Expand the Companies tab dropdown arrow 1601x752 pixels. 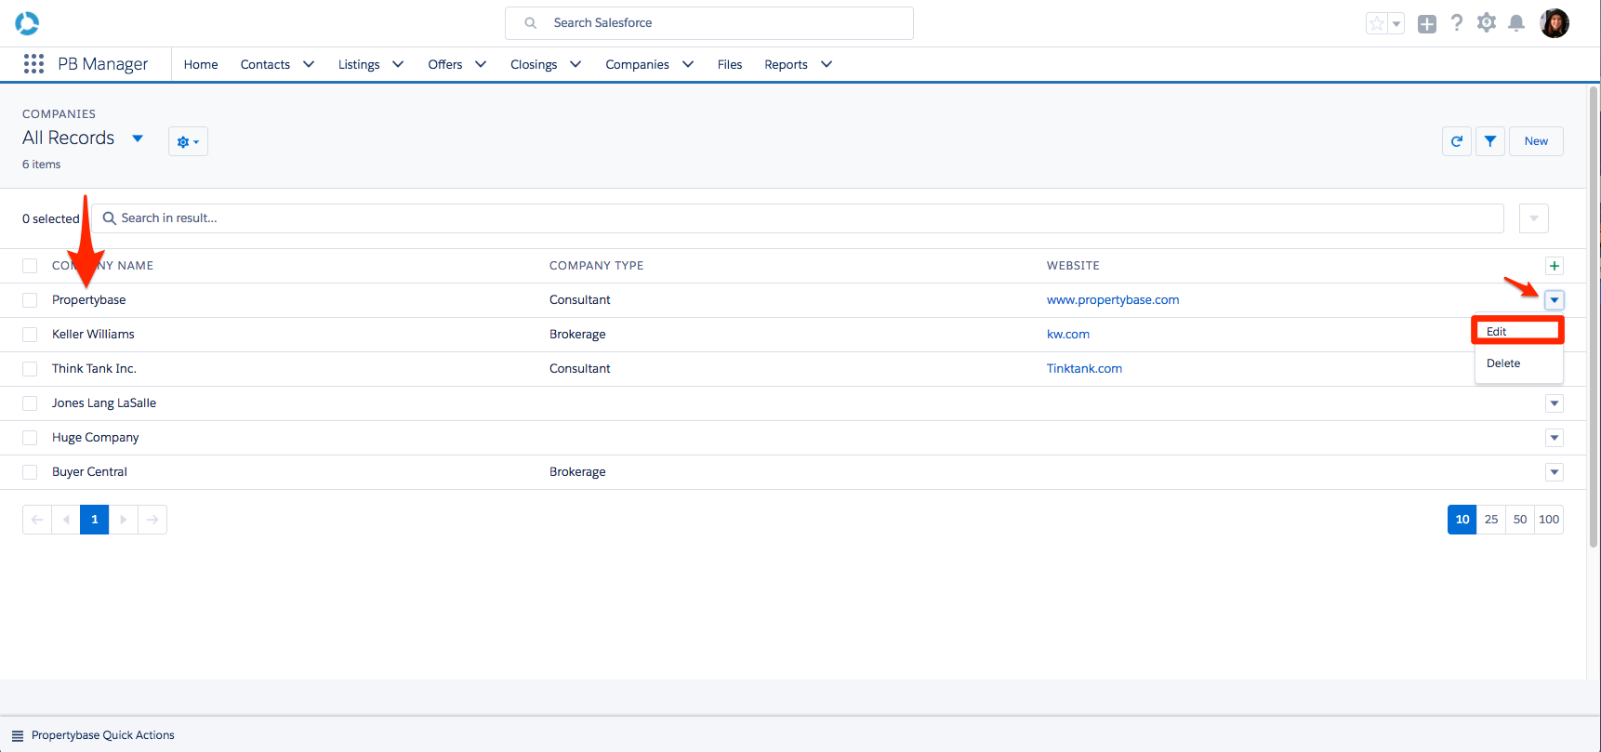[688, 64]
